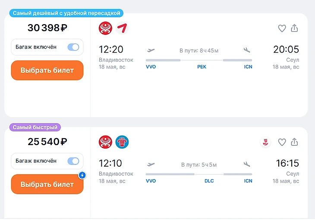Image resolution: width=315 pixels, height=220 pixels.
Task: Click the ICN code on the 12:20 flight
Action: tap(248, 67)
